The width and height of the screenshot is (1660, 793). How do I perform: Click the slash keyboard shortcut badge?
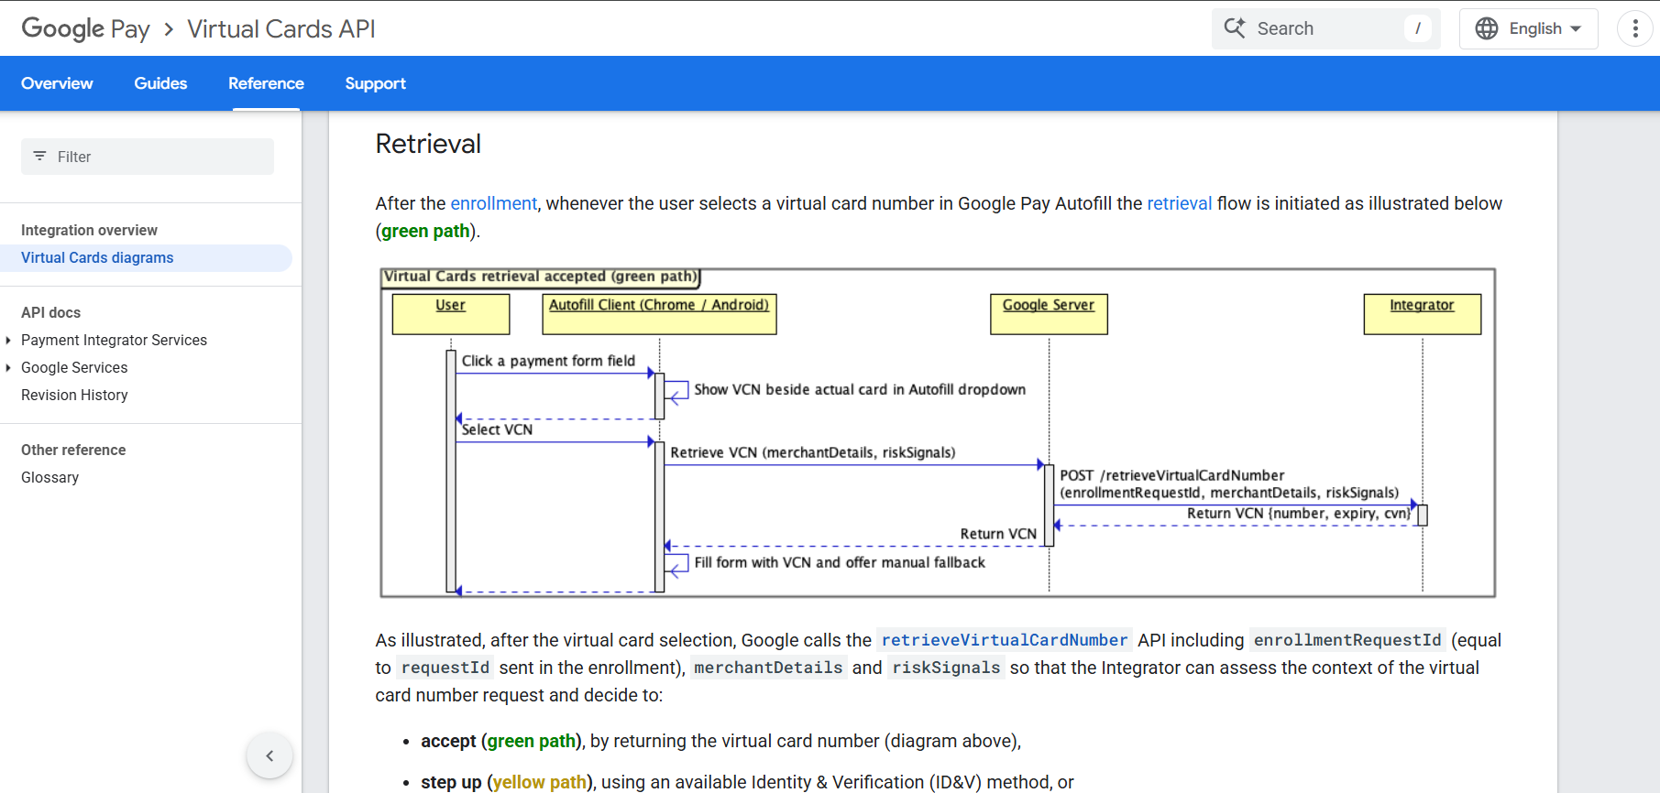point(1417,28)
